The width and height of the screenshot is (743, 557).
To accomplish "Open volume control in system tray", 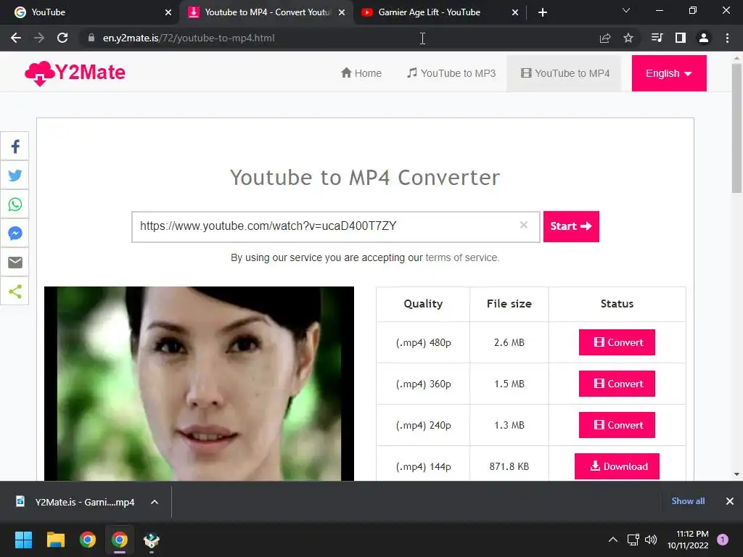I will [x=651, y=540].
